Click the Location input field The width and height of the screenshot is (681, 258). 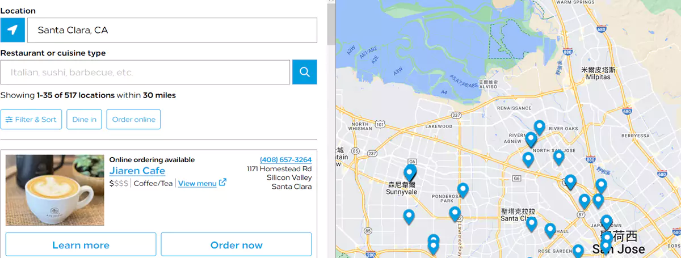pos(172,30)
